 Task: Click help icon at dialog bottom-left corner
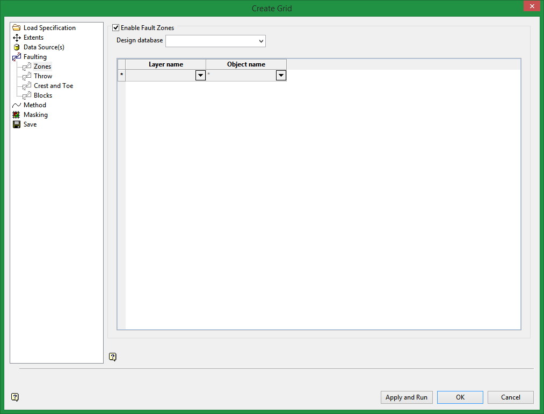[14, 397]
